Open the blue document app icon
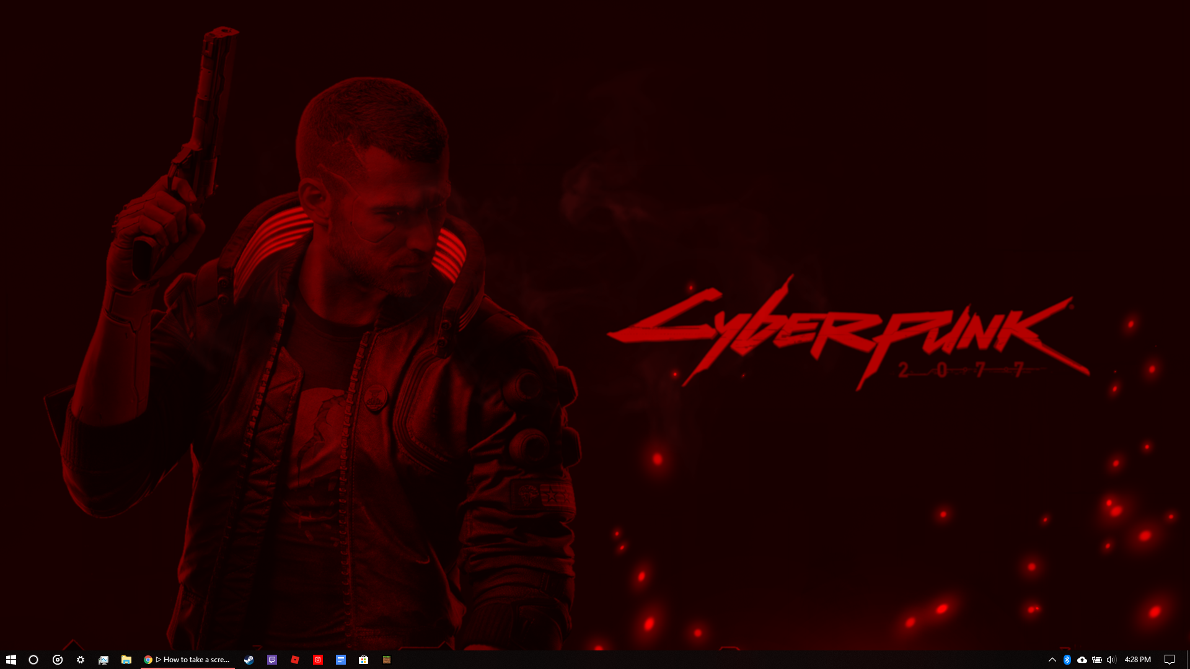 tap(341, 660)
